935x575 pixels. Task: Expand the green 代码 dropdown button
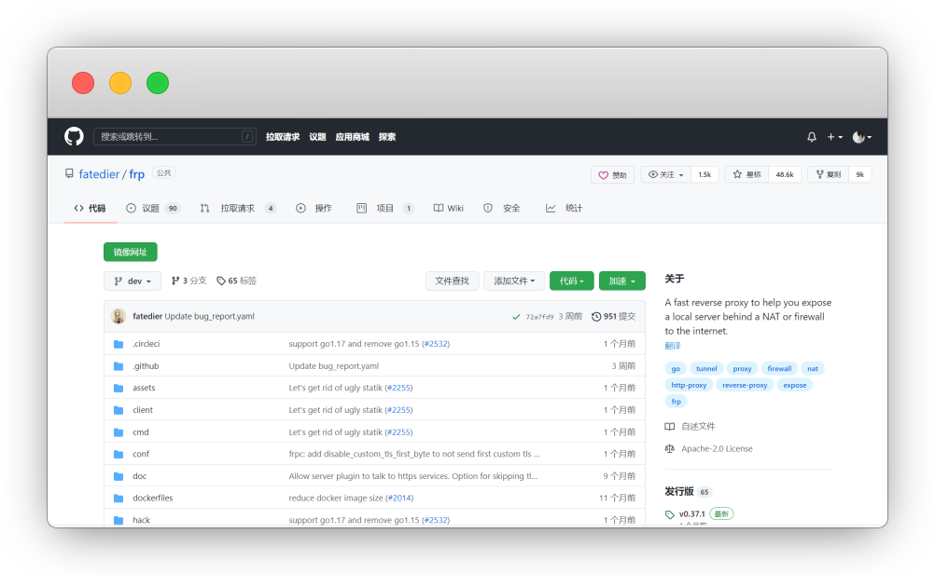[572, 281]
